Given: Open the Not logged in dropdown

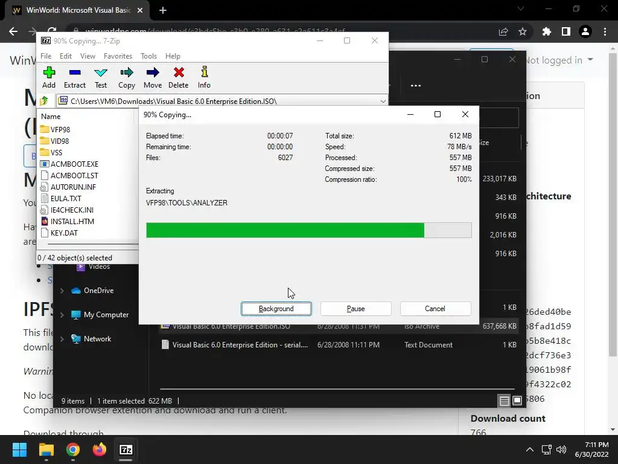Looking at the screenshot, I should (x=559, y=60).
